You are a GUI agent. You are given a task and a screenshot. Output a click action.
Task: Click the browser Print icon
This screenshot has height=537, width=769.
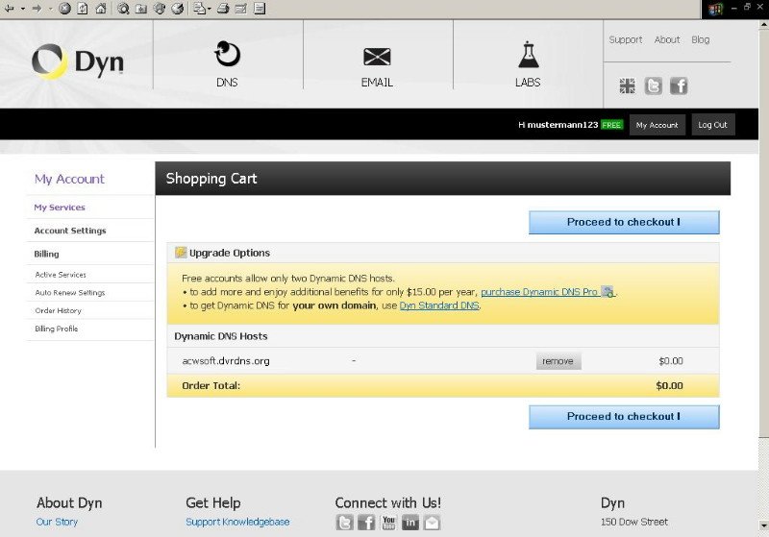click(223, 9)
